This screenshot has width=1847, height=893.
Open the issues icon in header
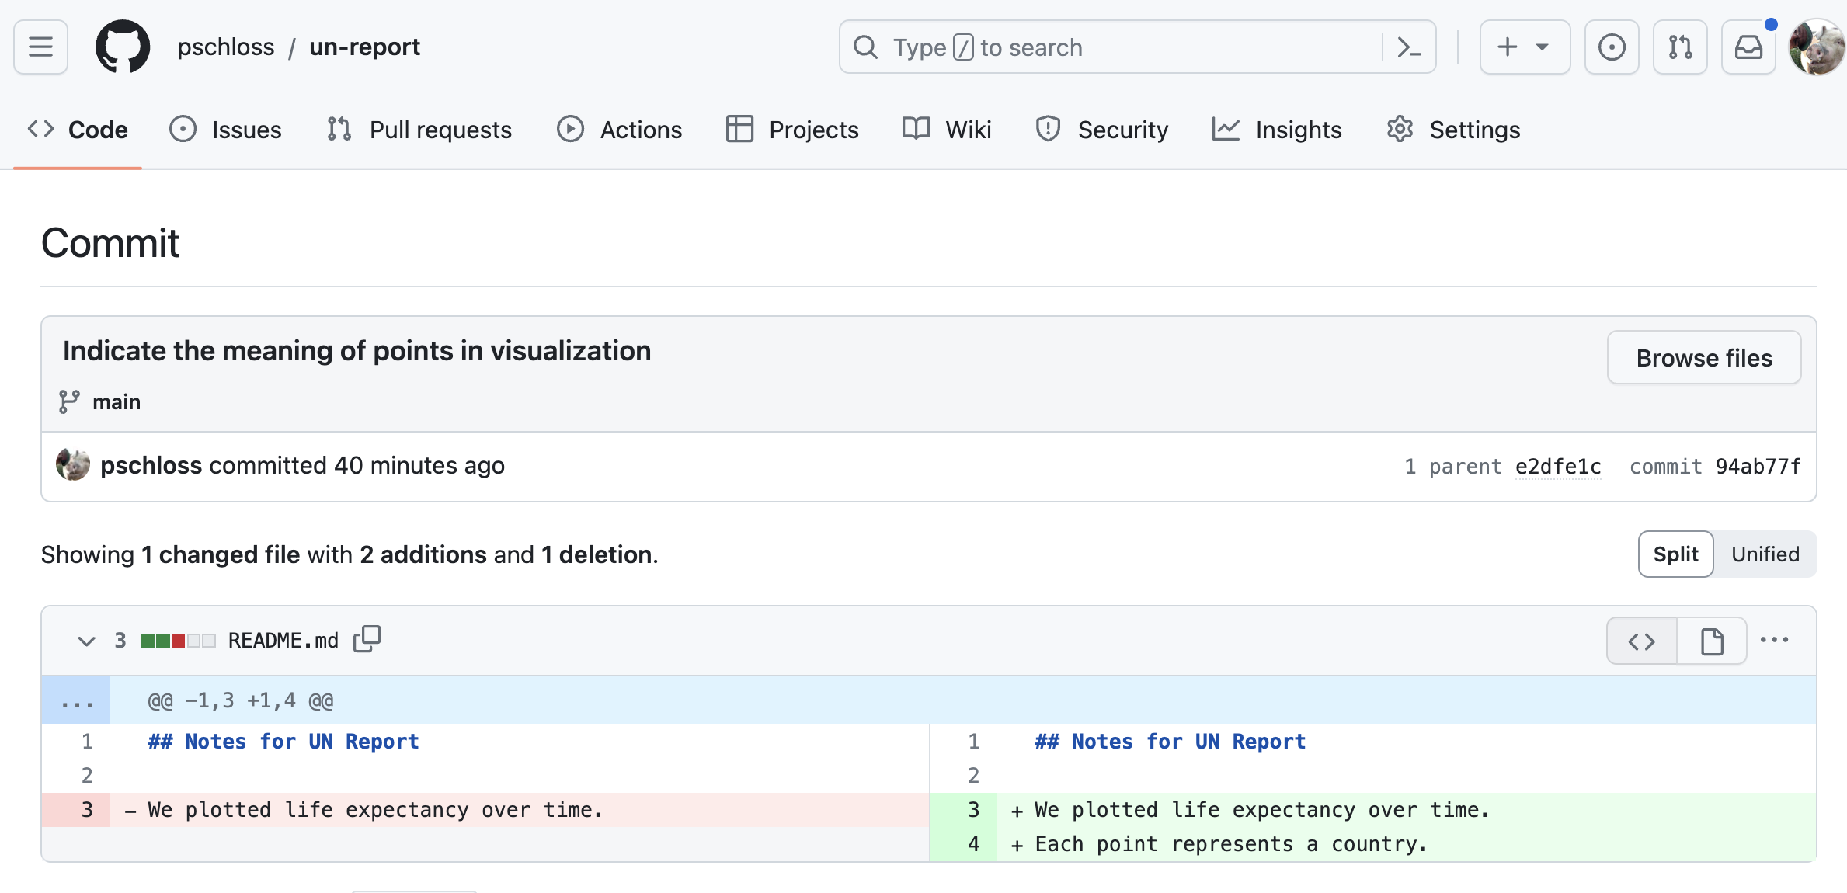(x=1612, y=47)
